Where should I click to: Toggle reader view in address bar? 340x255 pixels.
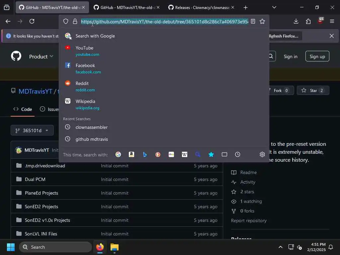[253, 21]
